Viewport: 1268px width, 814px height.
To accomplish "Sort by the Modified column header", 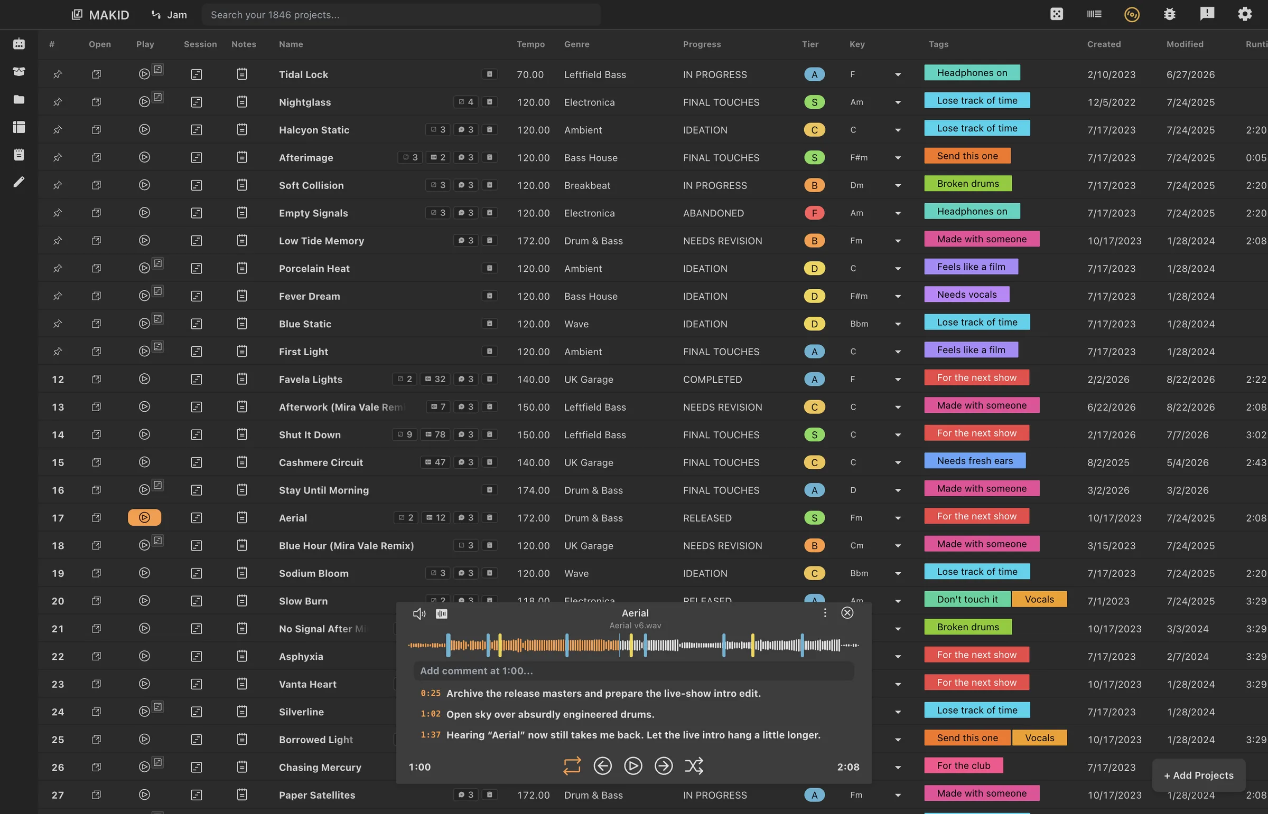I will click(1185, 44).
